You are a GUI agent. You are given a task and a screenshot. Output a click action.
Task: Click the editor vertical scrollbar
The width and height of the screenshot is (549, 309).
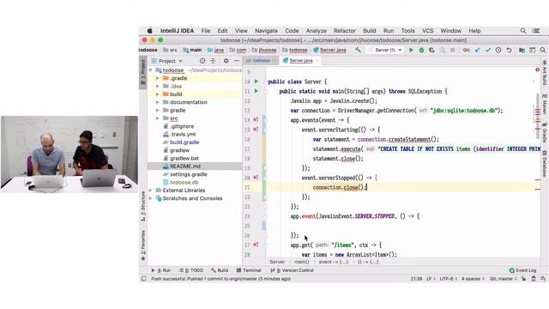pyautogui.click(x=538, y=116)
